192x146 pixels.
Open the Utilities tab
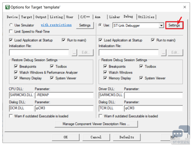(146, 17)
